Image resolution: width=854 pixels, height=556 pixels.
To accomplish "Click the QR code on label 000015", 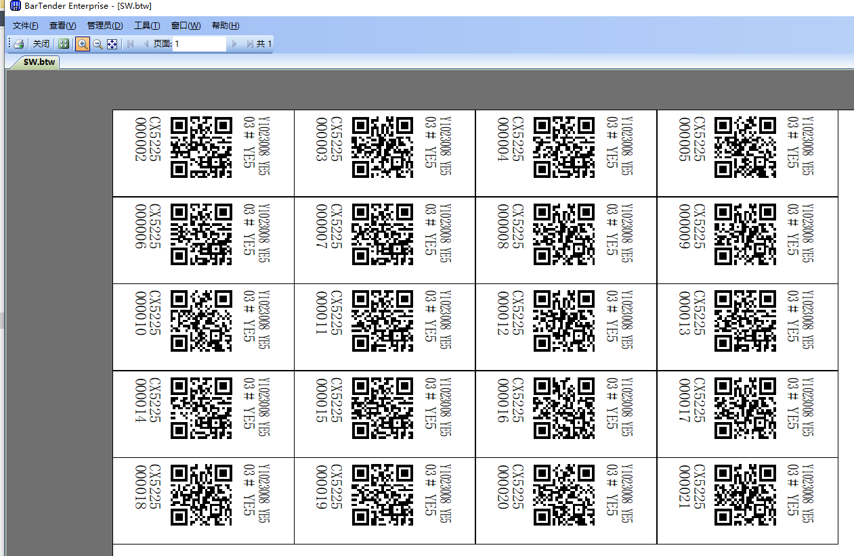I will coord(383,408).
